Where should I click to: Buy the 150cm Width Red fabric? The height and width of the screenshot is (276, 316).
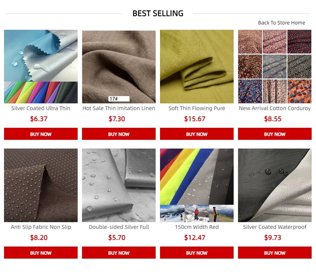tap(197, 253)
